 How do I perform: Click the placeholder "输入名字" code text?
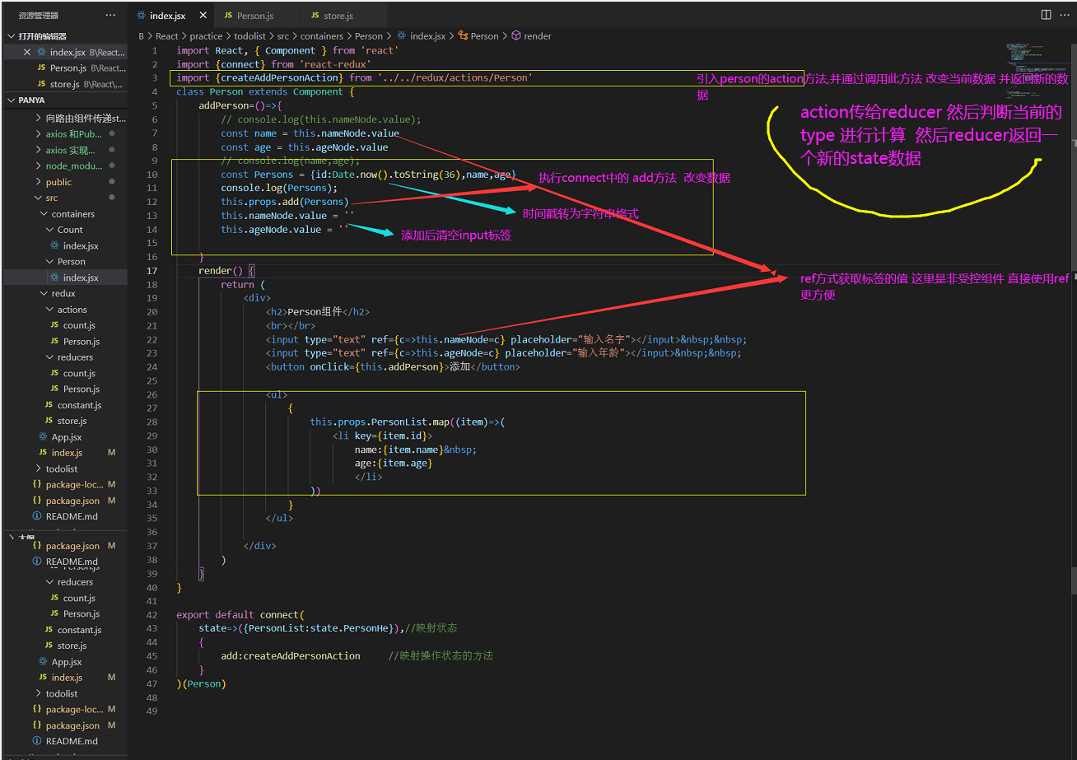570,339
